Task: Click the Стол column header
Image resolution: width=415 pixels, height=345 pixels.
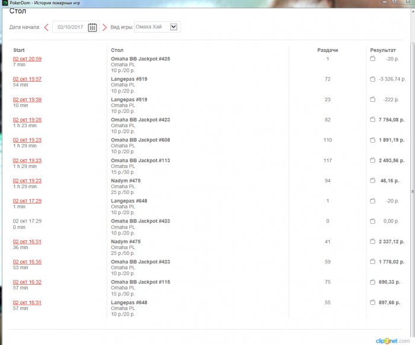Action: (117, 50)
